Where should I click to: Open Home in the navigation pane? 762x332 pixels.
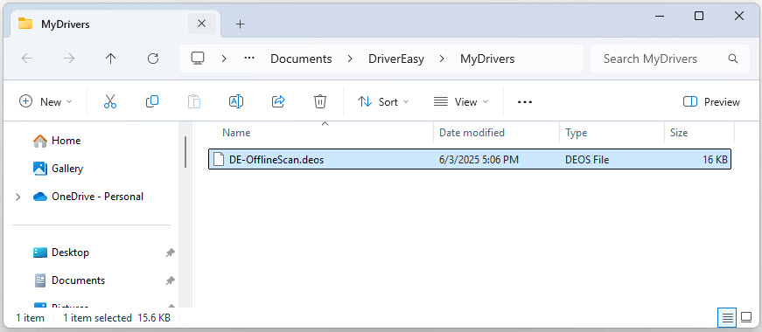56,141
